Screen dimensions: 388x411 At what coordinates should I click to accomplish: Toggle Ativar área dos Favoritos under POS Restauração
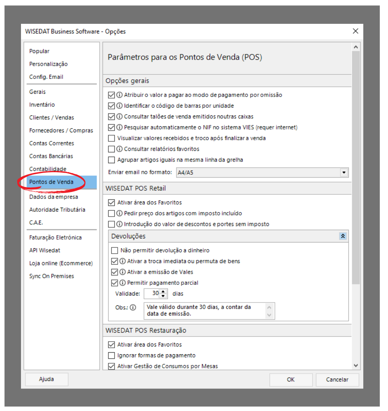(x=112, y=345)
